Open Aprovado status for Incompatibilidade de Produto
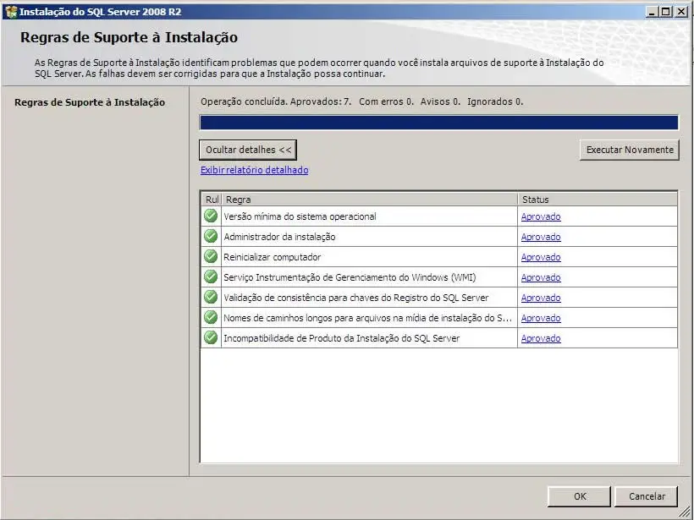 pos(541,339)
